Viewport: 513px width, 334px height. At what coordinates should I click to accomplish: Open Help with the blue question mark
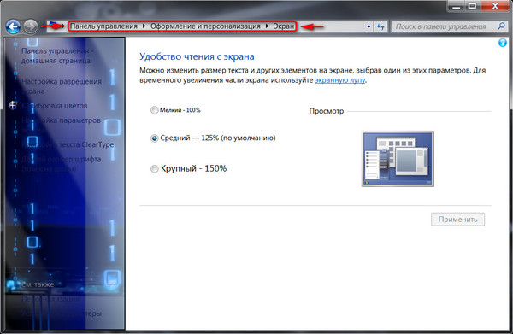[x=503, y=43]
